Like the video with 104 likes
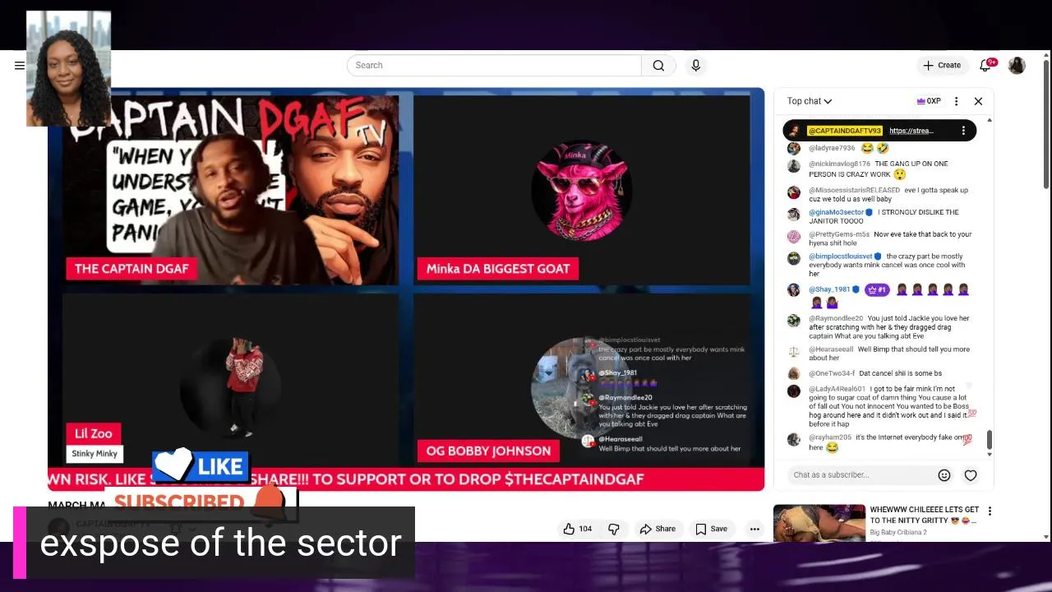This screenshot has height=592, width=1052. pos(577,529)
